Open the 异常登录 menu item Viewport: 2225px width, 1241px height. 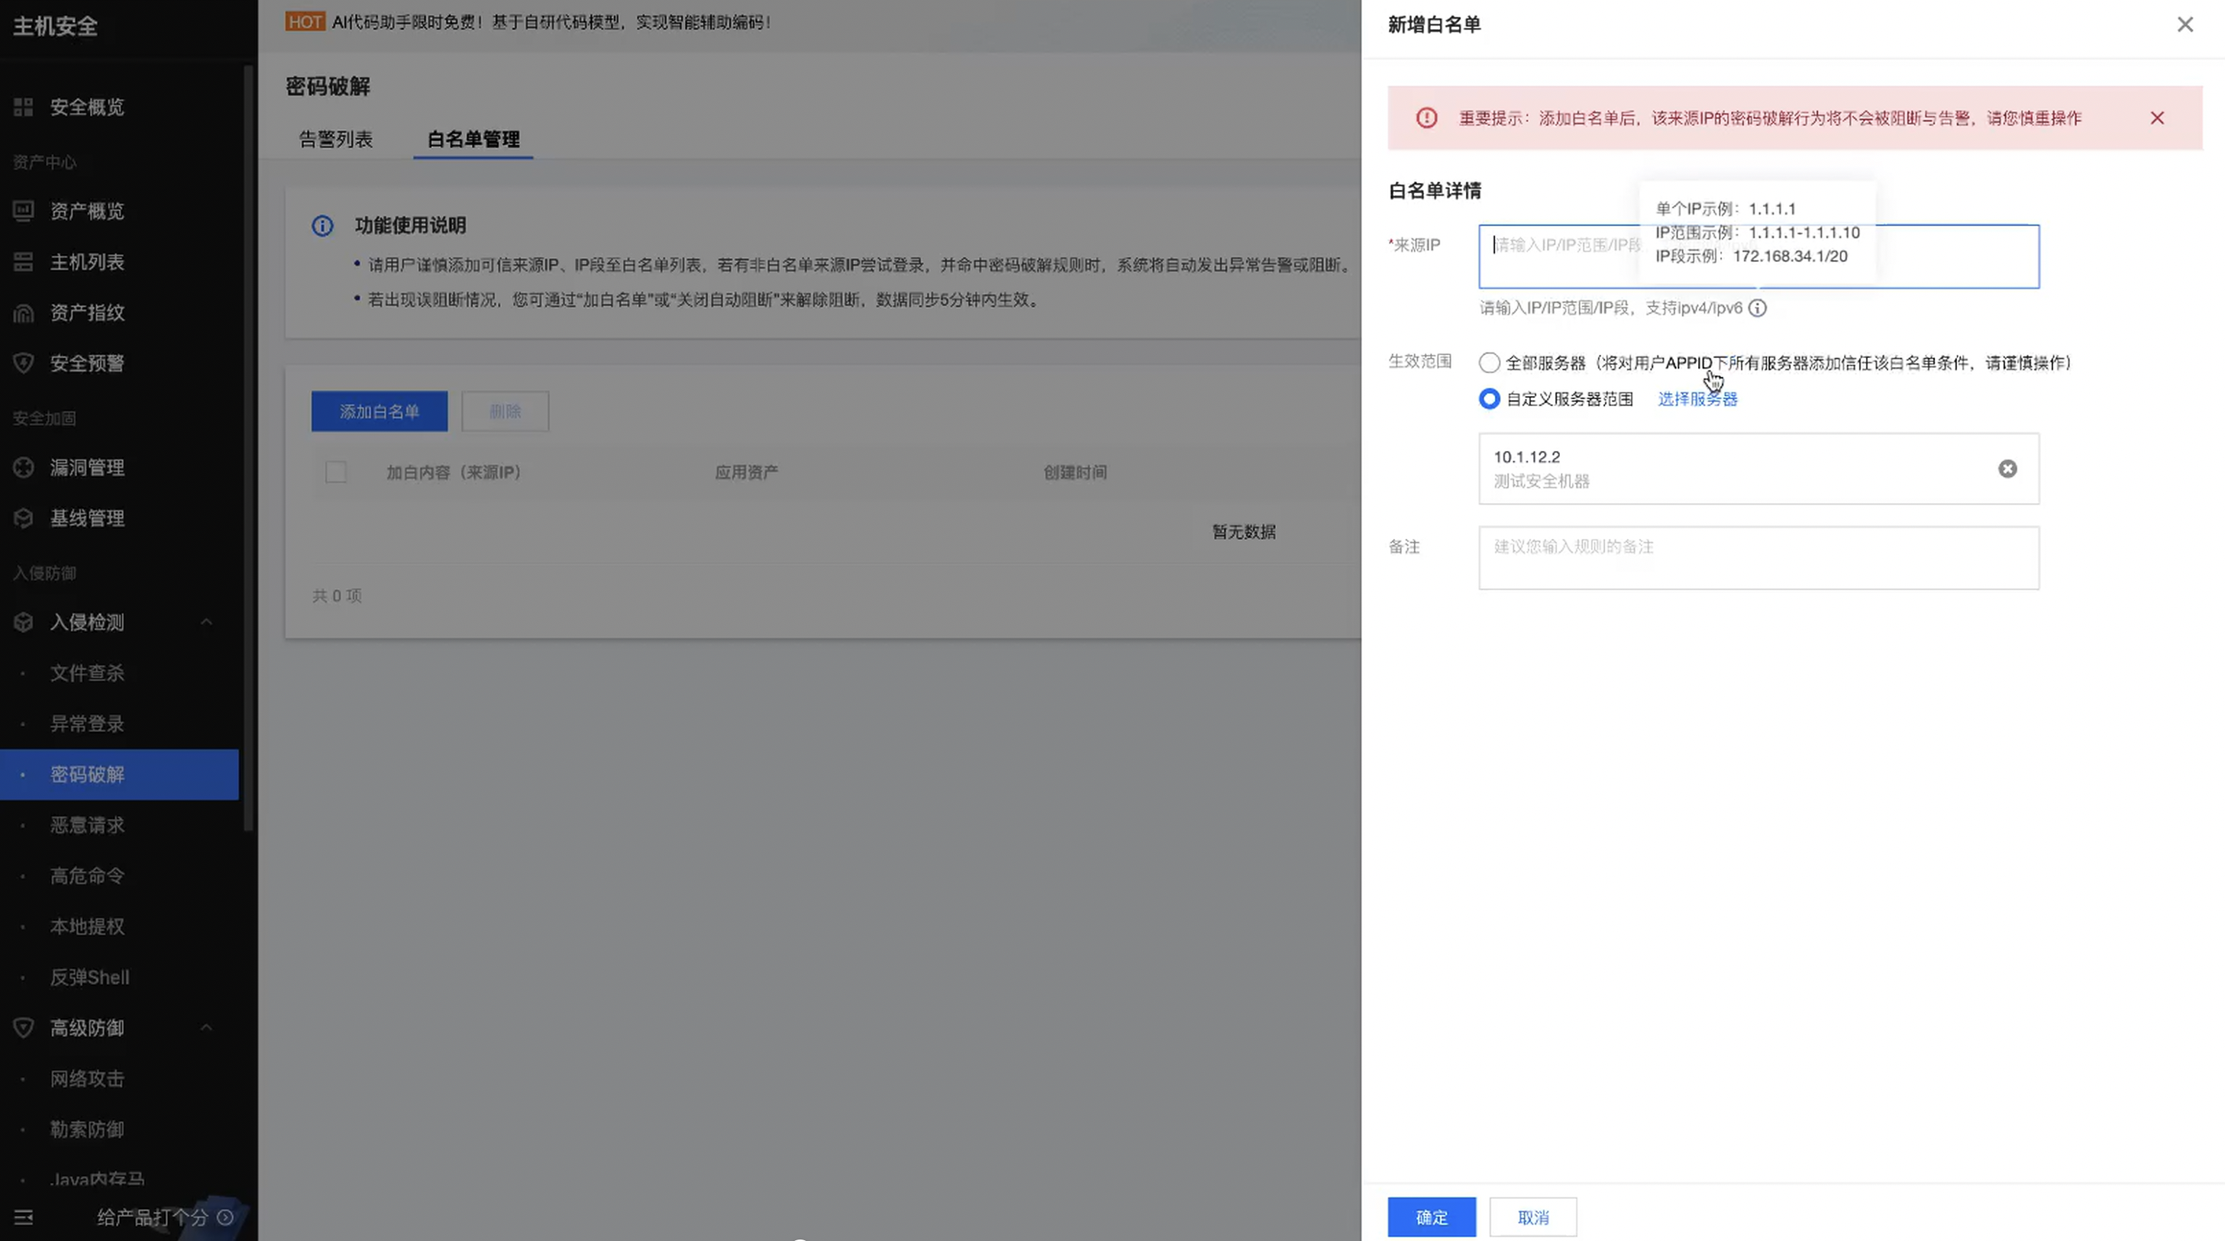coord(86,724)
